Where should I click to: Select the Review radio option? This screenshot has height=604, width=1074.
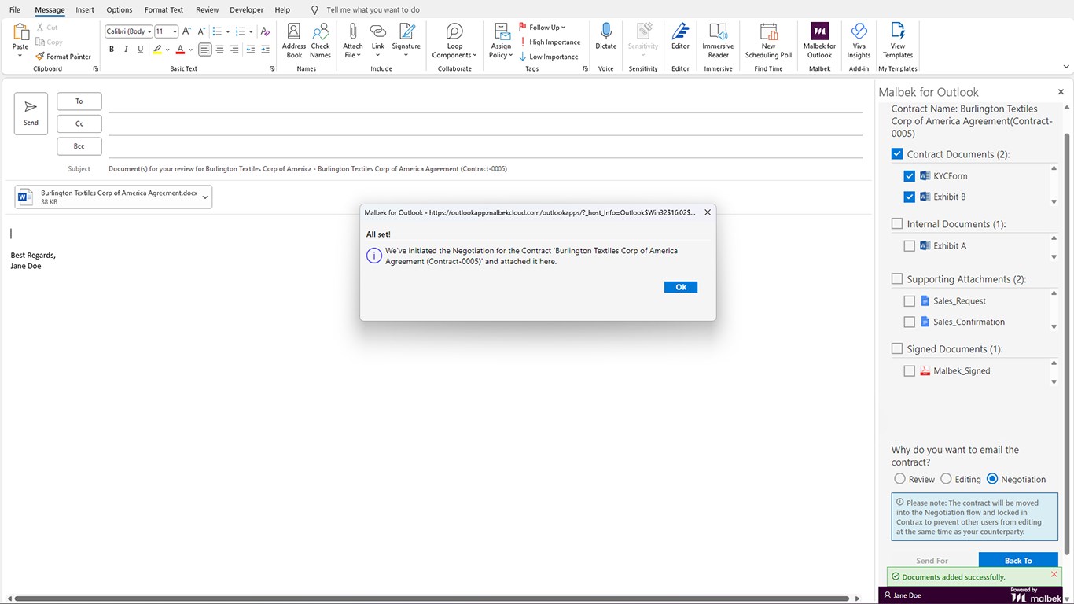900,479
